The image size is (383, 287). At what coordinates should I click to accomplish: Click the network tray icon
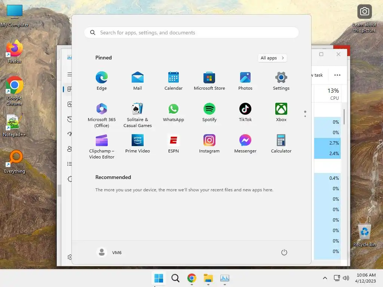[x=337, y=278]
